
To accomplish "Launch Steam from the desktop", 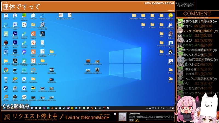I will pos(6,88).
